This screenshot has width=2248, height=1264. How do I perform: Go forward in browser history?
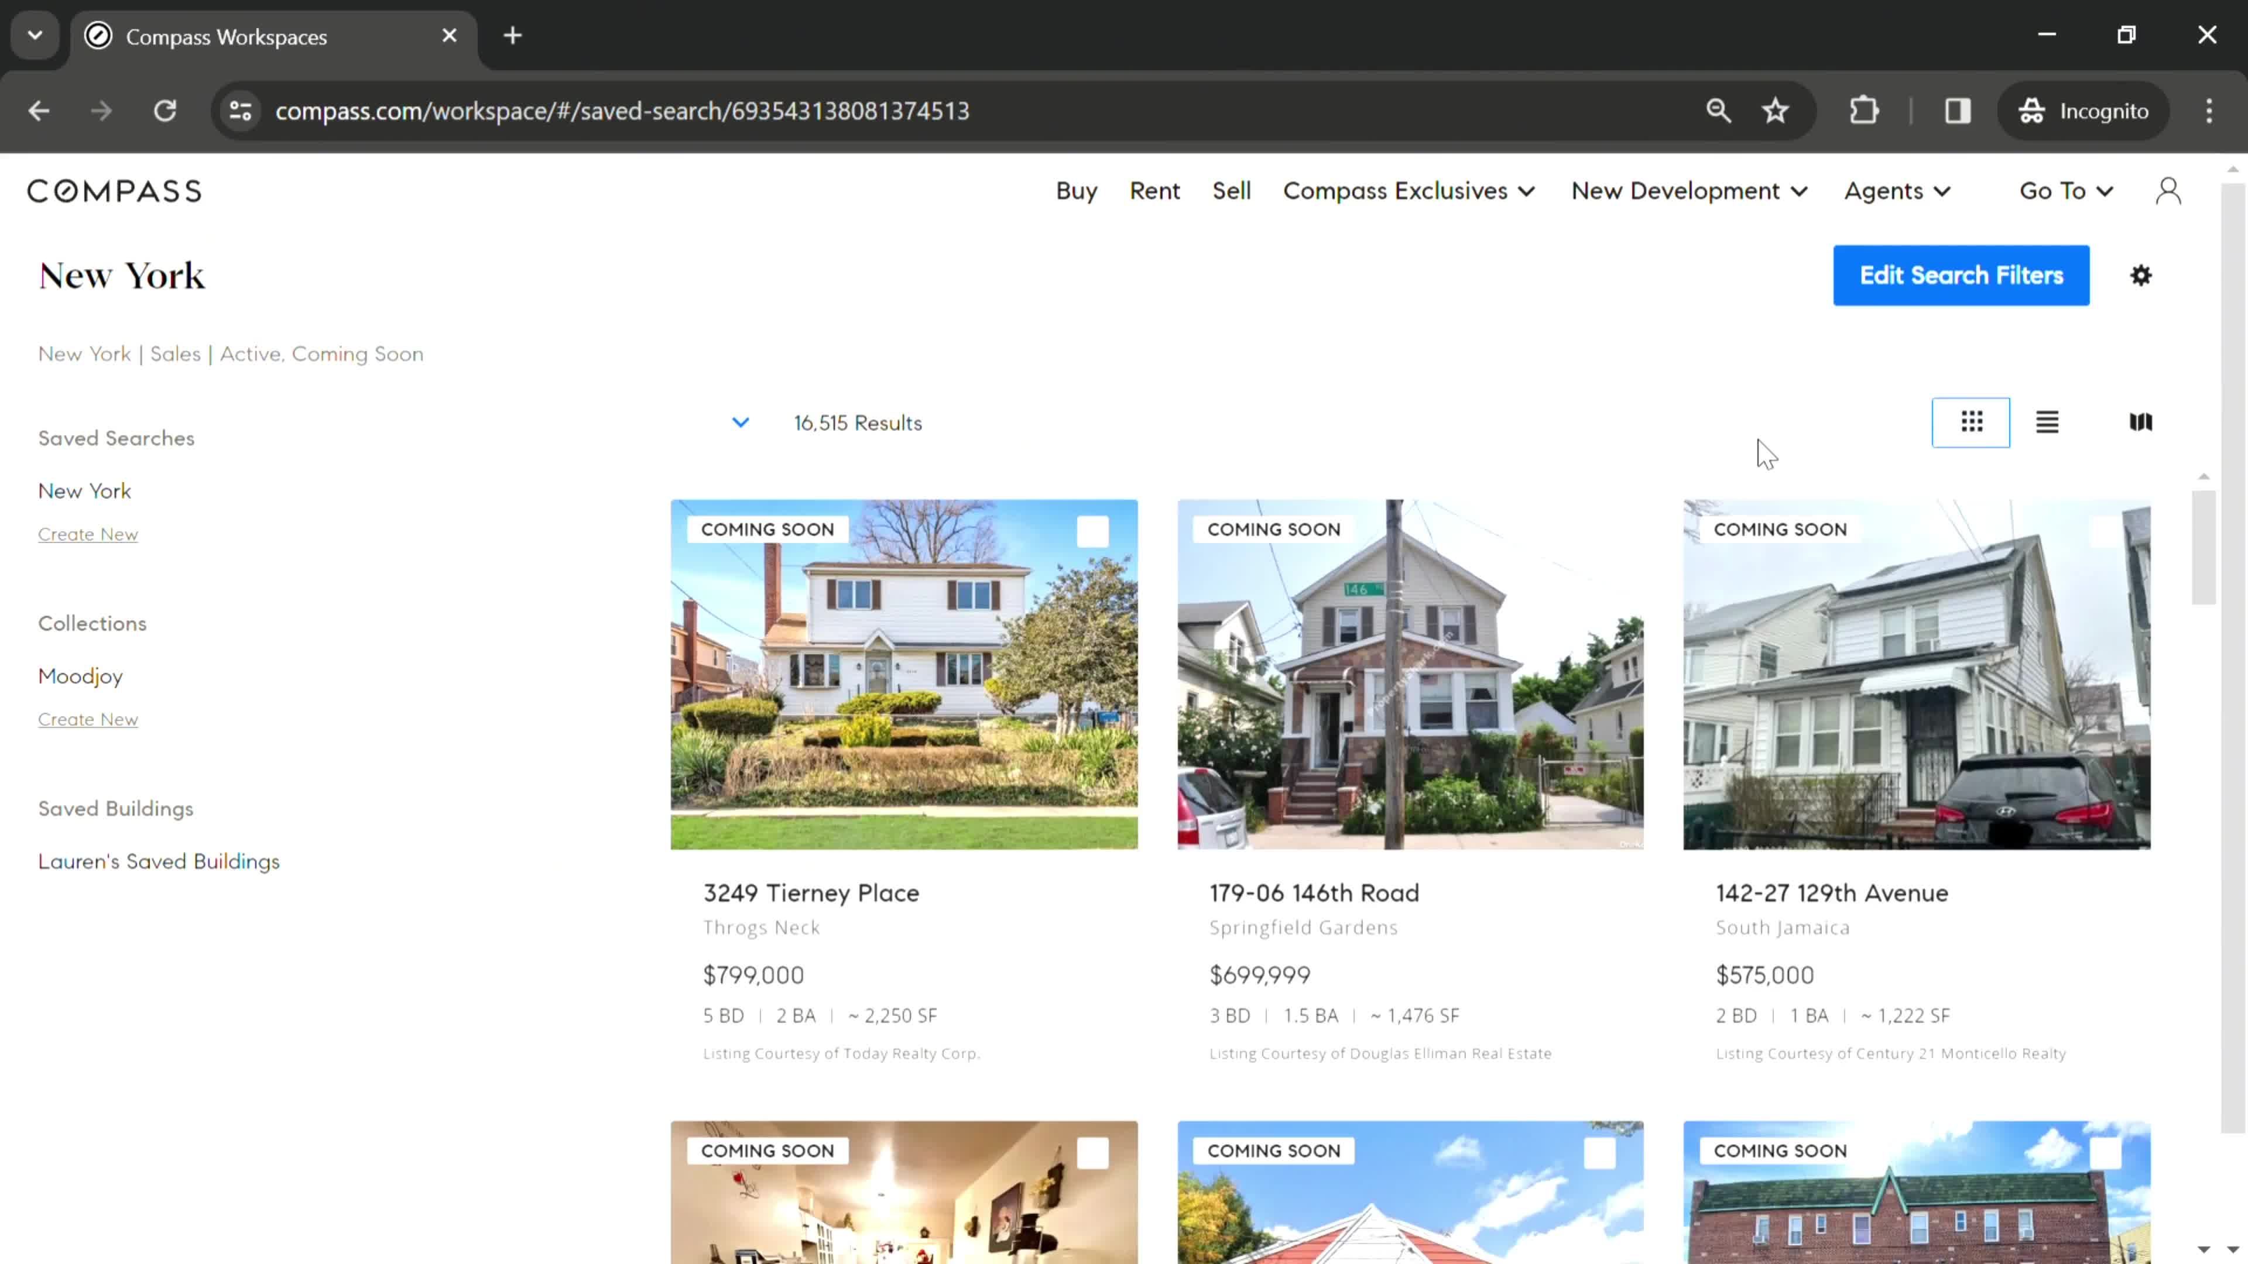[101, 111]
